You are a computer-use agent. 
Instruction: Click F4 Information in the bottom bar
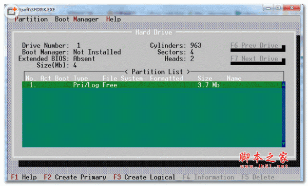[208, 177]
